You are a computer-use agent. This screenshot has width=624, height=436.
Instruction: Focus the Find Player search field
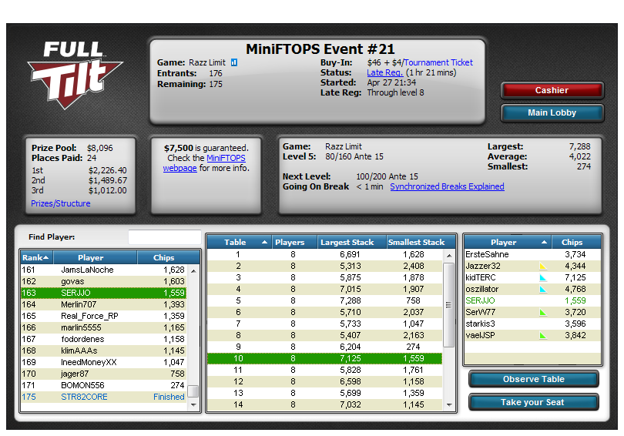tap(164, 237)
